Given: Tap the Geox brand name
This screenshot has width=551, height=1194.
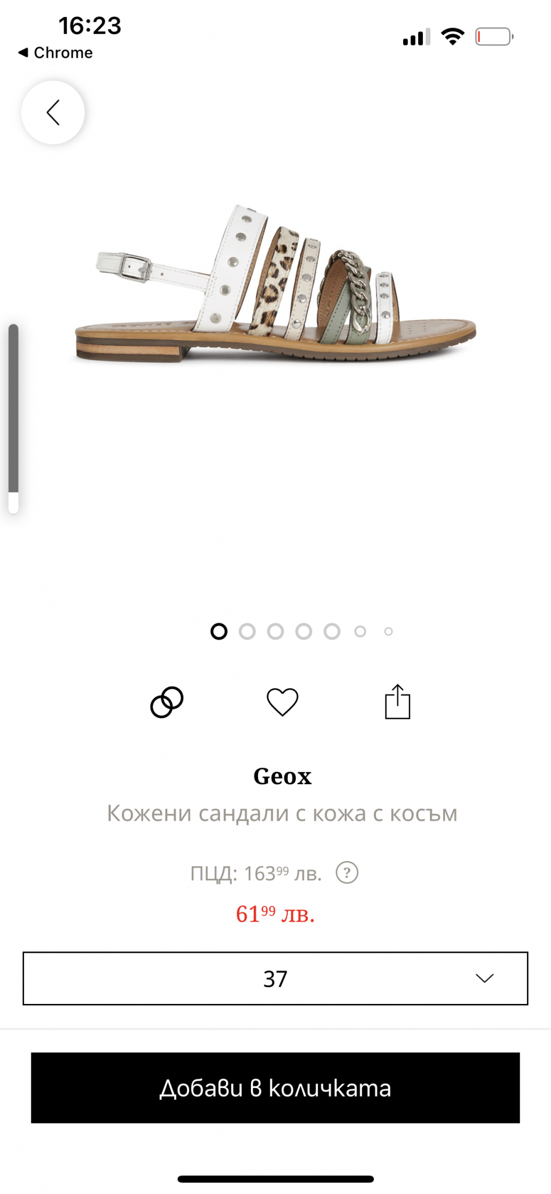Looking at the screenshot, I should (282, 776).
